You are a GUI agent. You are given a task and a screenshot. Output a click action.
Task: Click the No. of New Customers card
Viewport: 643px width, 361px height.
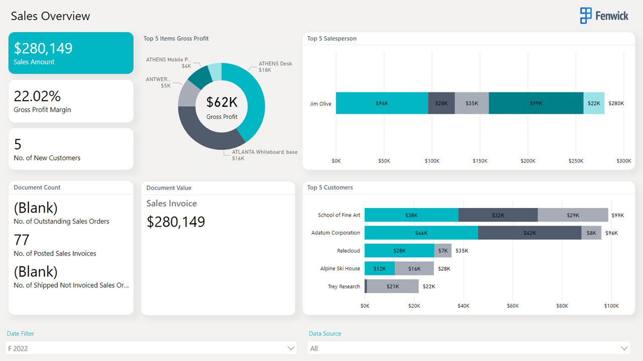71,149
